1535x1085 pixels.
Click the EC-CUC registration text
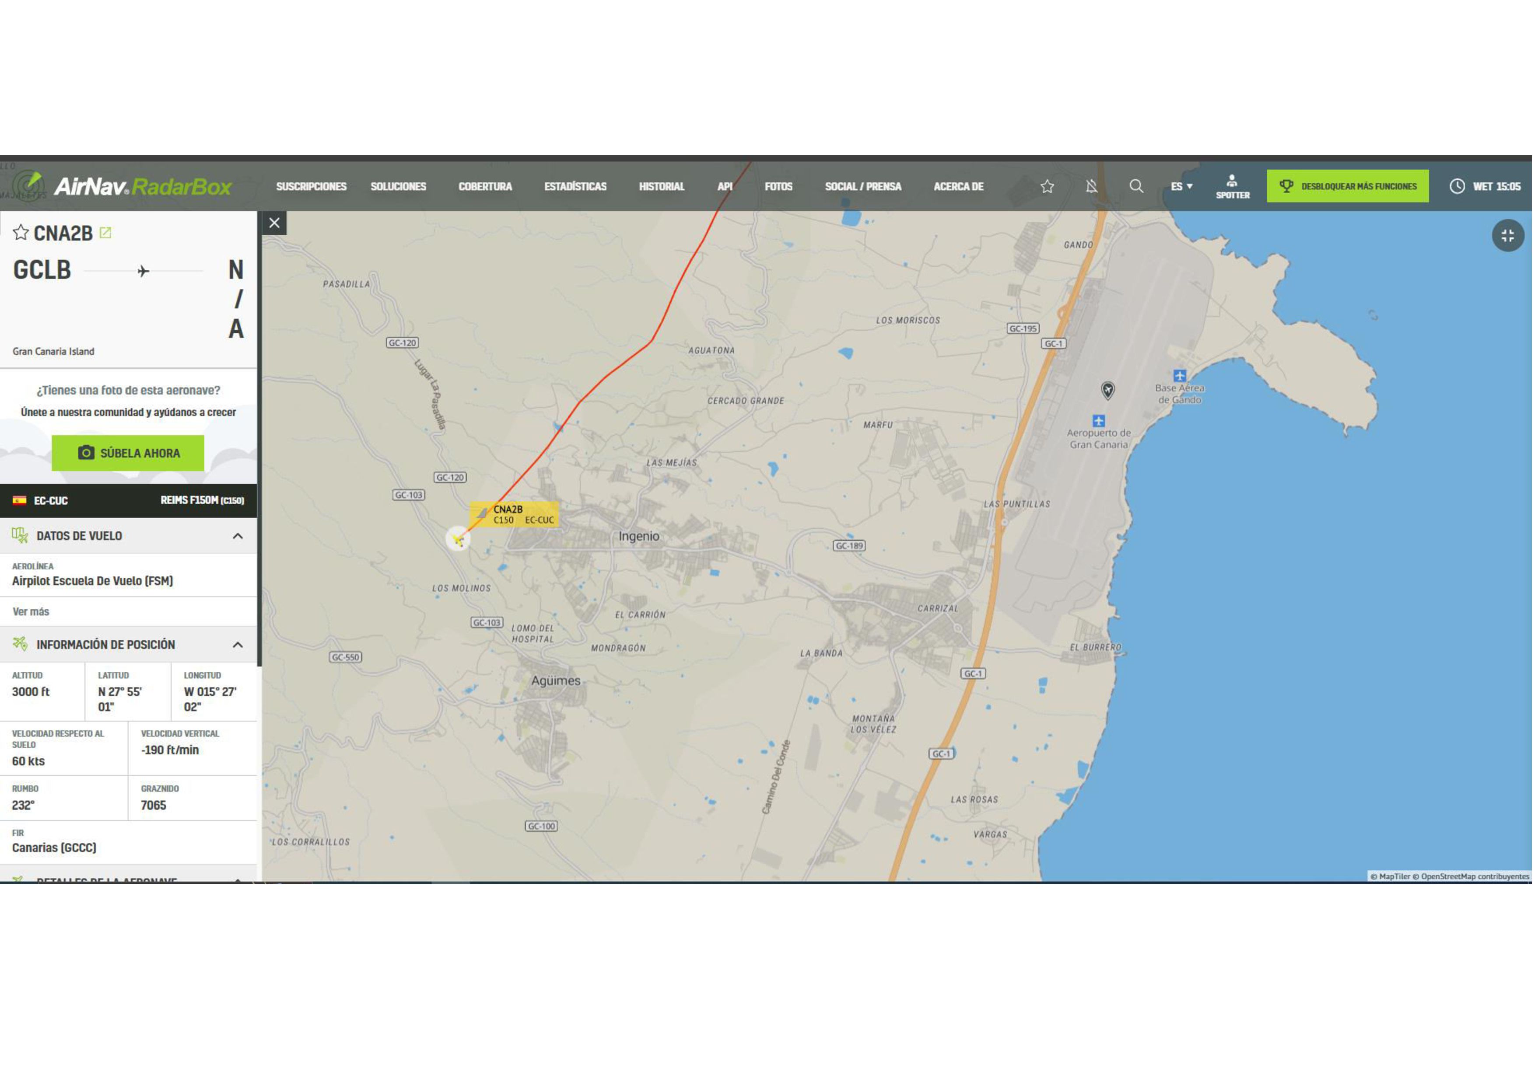point(51,500)
